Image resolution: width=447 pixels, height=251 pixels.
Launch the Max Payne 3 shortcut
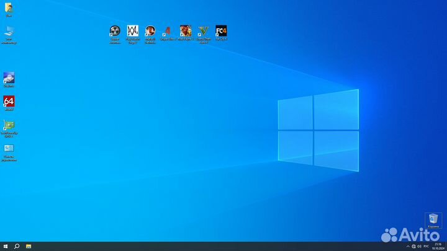(186, 33)
